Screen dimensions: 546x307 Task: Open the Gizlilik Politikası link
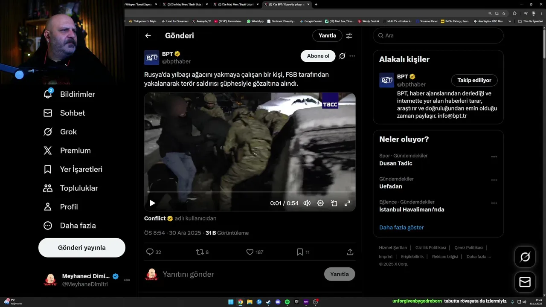point(430,248)
